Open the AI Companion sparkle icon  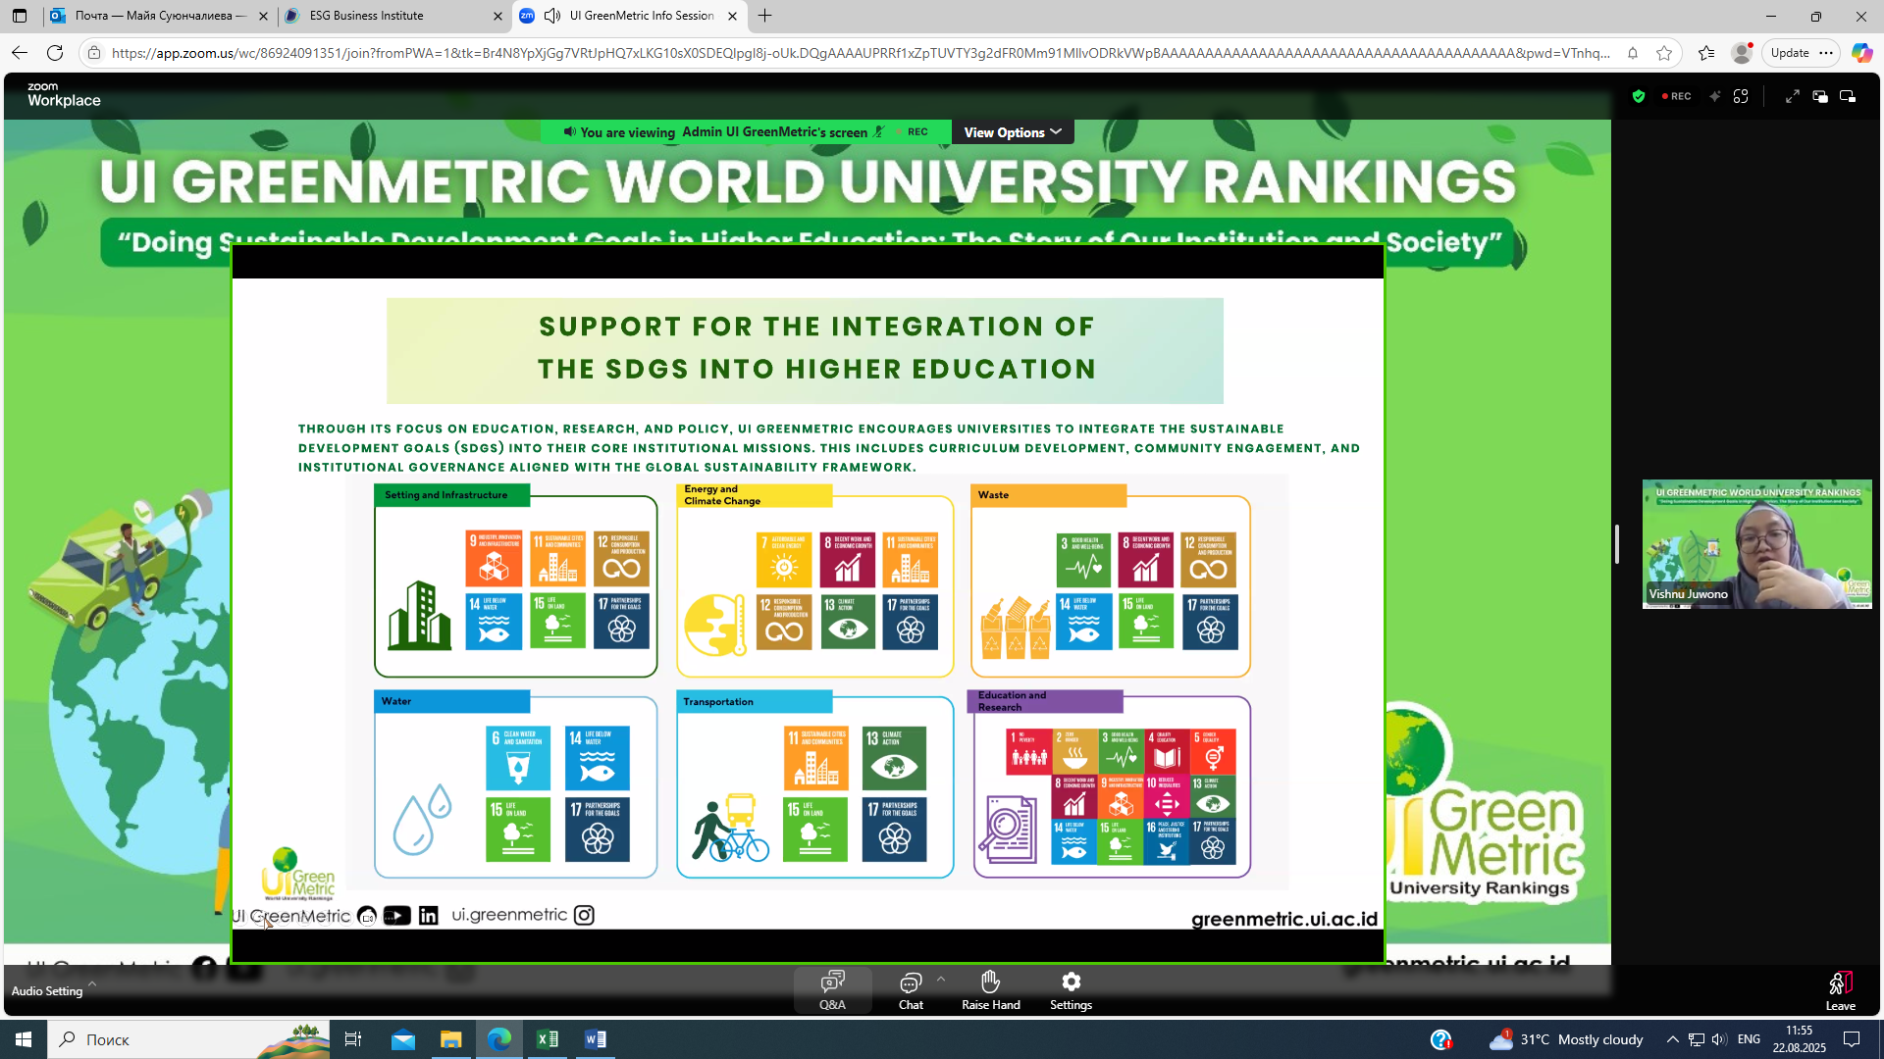coord(1714,96)
